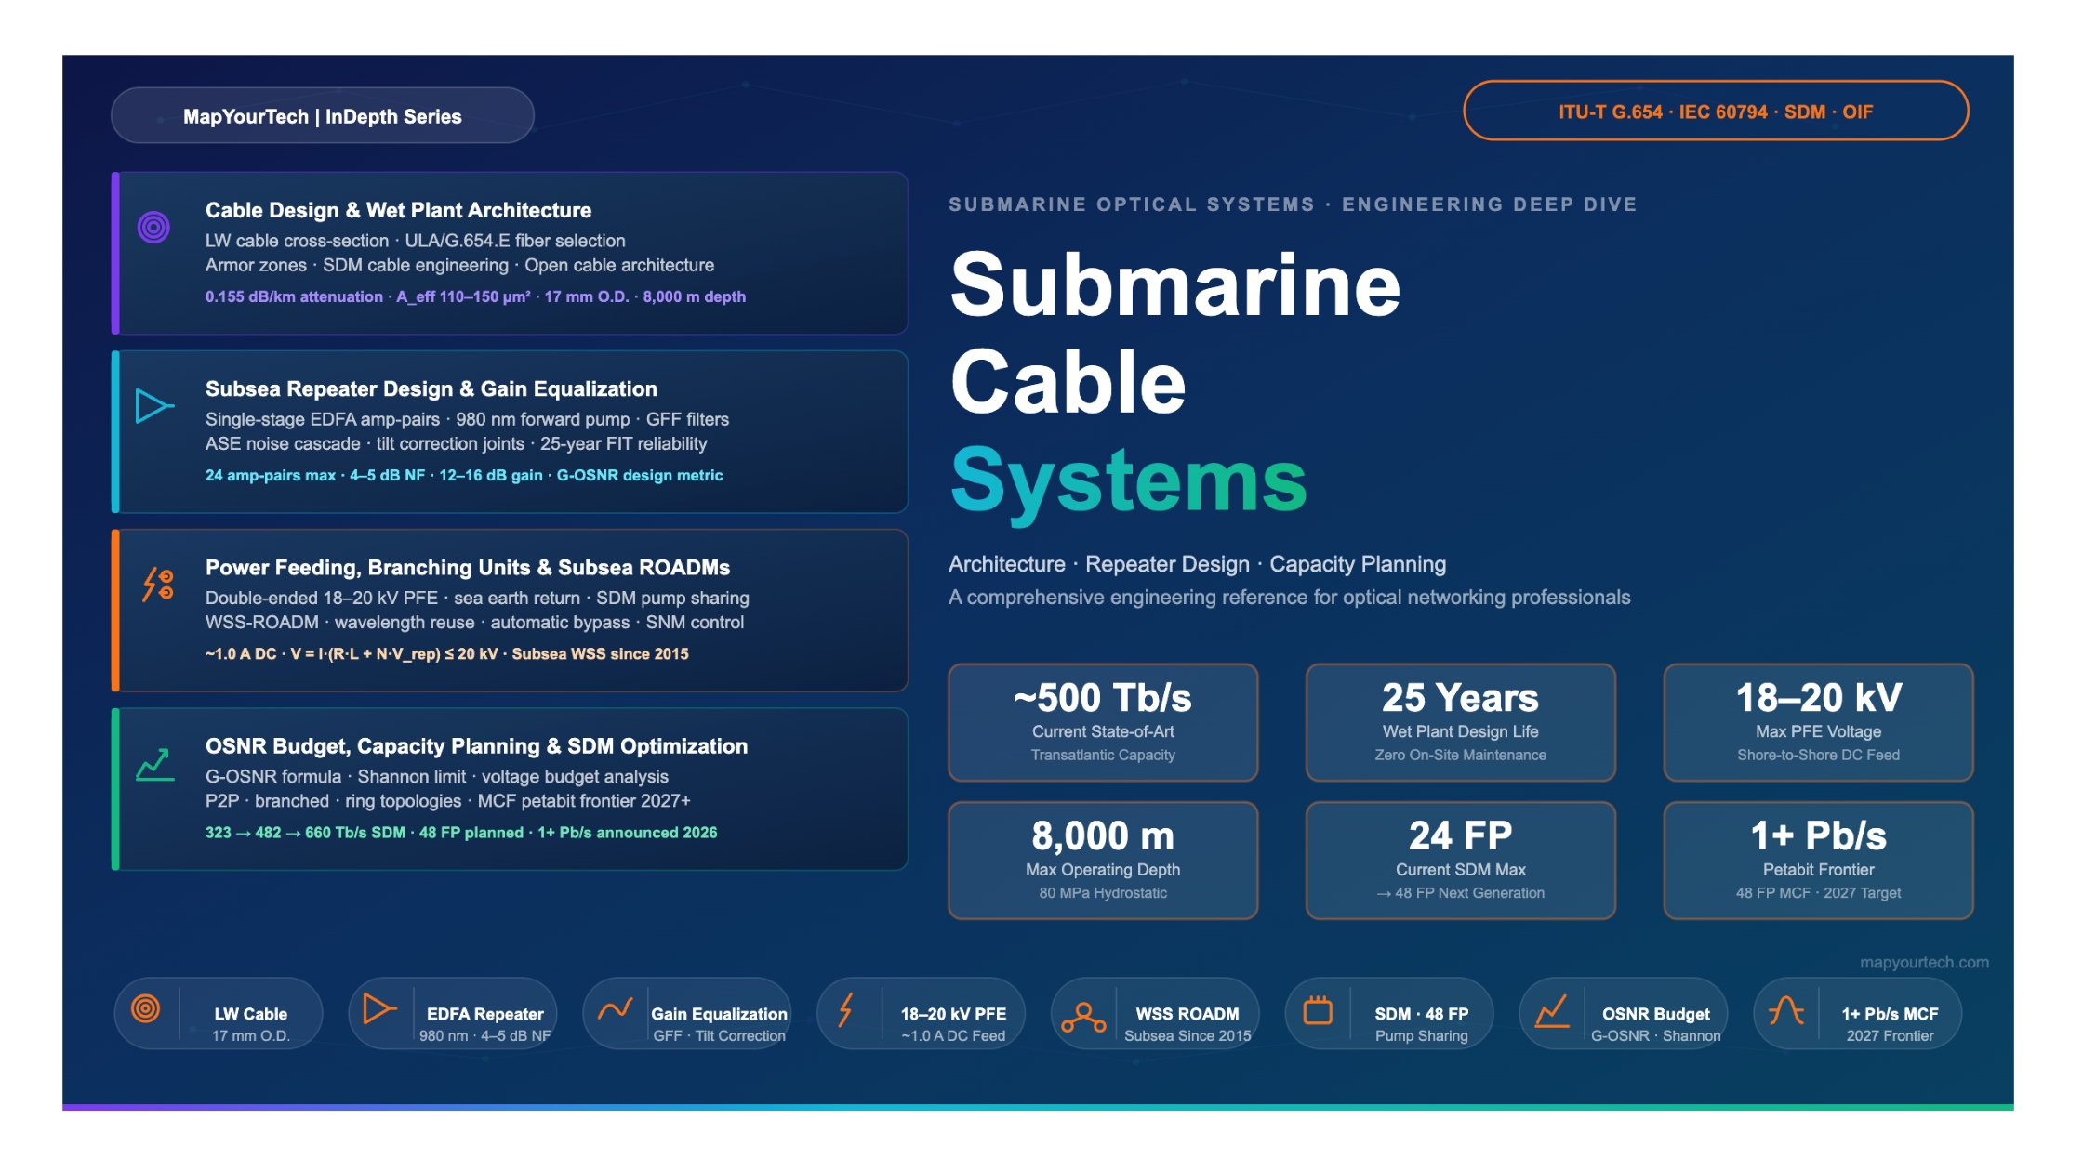Screen dimensions: 2083x1171
Task: Click the 'EDFA Repeater' pill label
Action: point(484,1014)
